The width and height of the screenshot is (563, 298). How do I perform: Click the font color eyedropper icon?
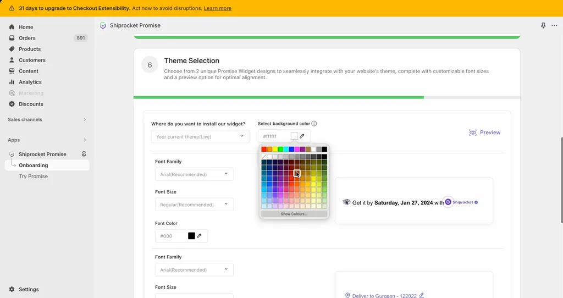[x=199, y=236]
